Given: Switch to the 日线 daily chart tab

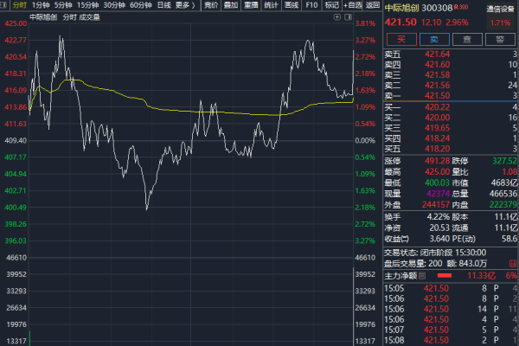Looking at the screenshot, I should [x=163, y=5].
